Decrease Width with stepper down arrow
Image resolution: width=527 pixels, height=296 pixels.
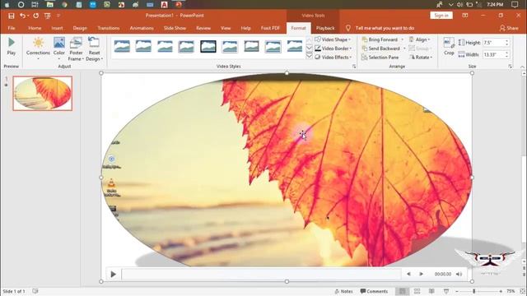coord(507,57)
